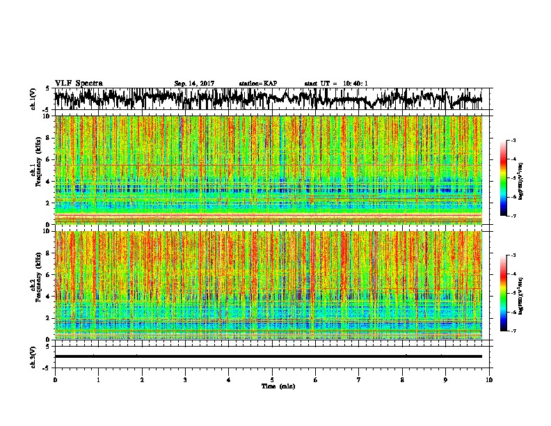The image size is (551, 426).
Task: Click the ch.3 flat black trace line
Action: click(x=268, y=356)
